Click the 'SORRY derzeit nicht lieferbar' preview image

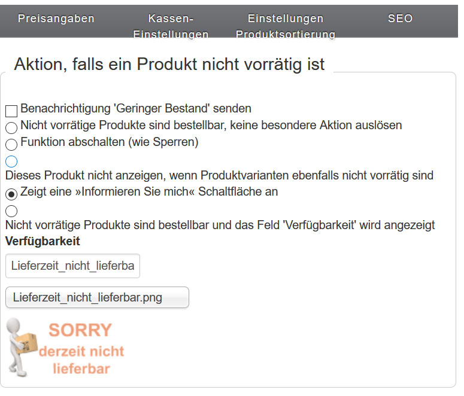click(x=65, y=348)
